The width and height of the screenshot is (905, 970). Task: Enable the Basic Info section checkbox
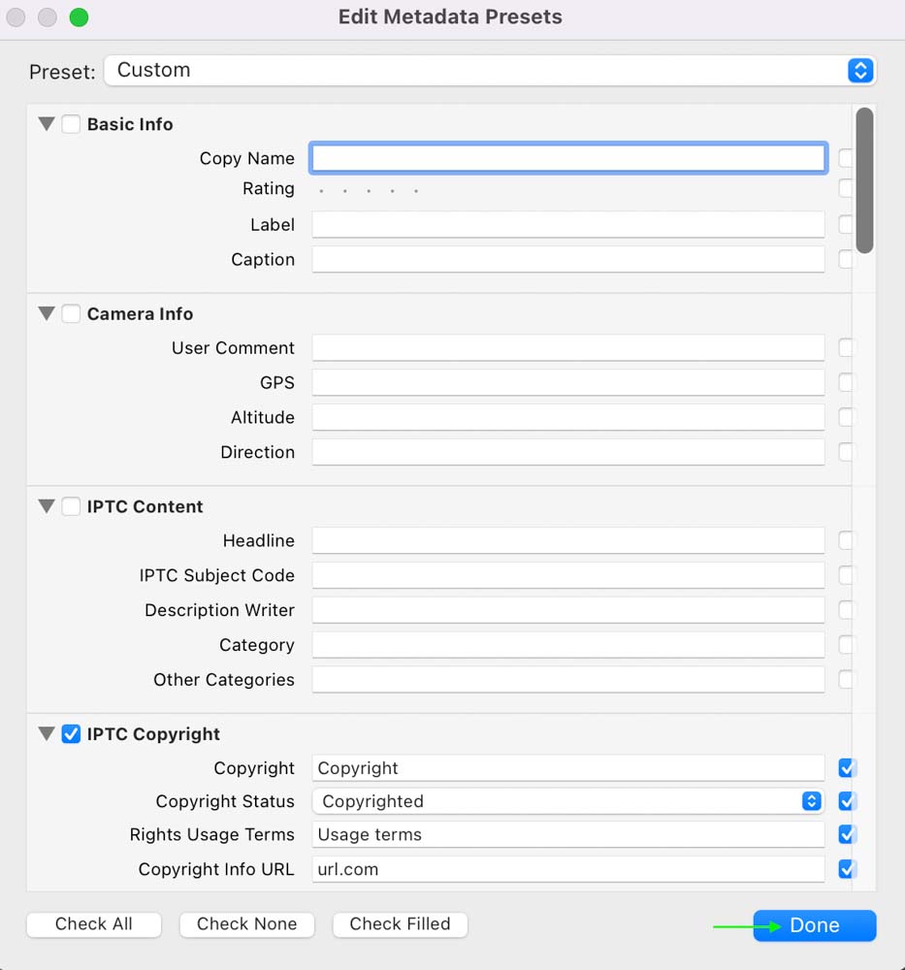click(71, 124)
